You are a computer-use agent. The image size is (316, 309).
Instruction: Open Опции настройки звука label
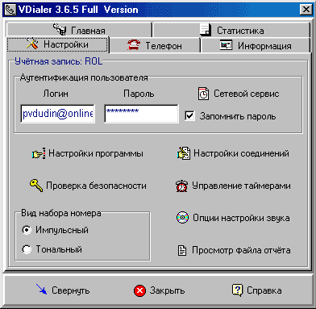[241, 218]
